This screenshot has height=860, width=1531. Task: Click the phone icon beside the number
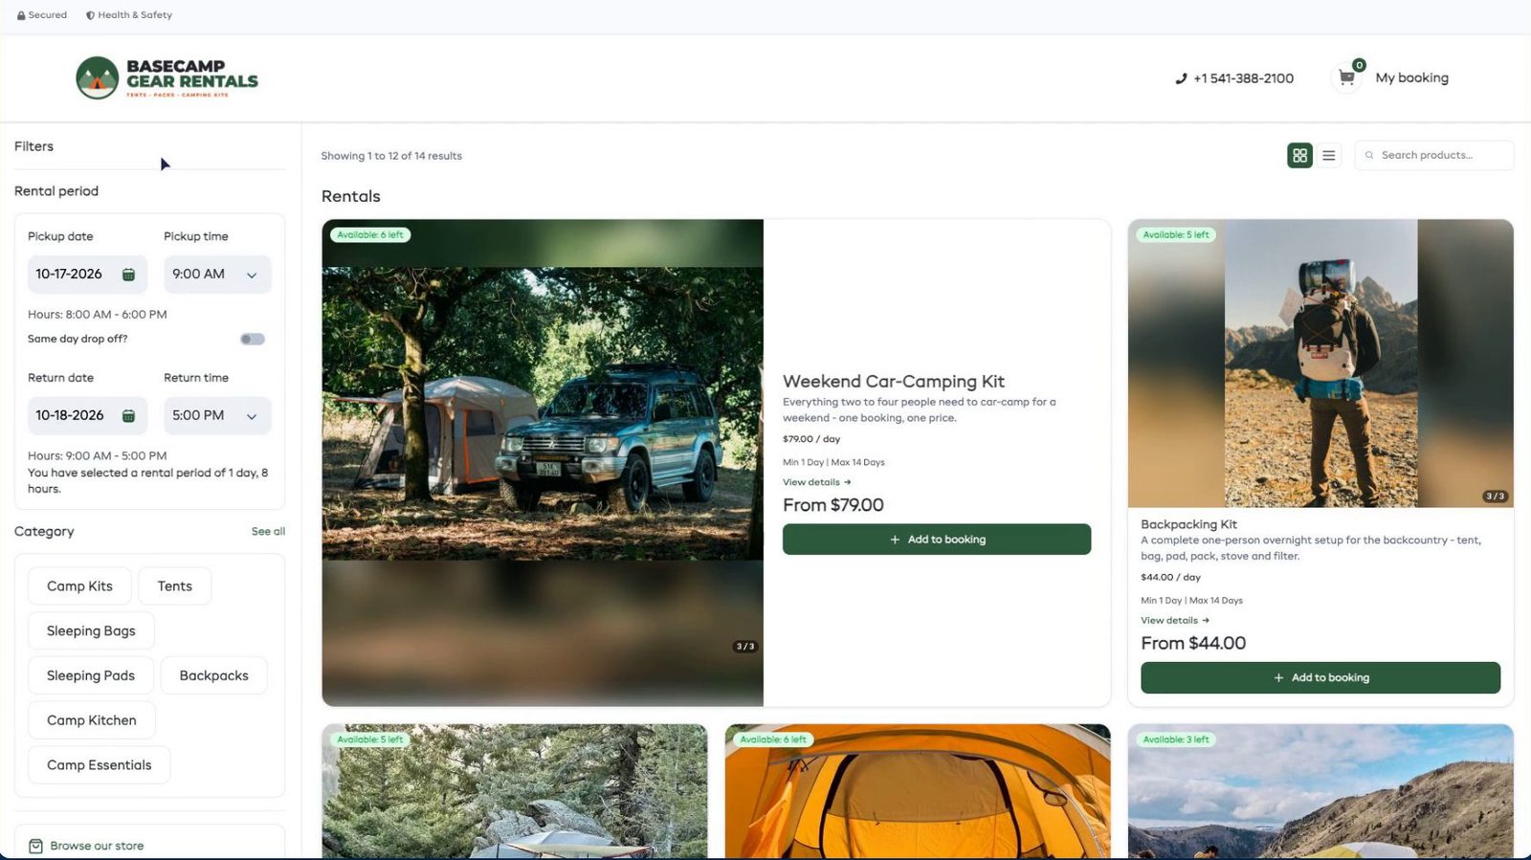click(1181, 78)
